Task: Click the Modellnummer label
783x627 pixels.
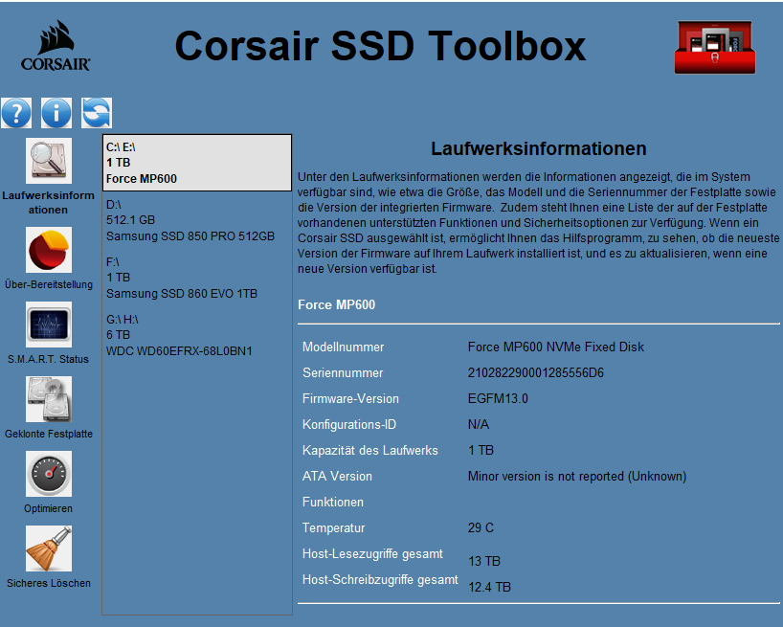Action: [x=343, y=347]
